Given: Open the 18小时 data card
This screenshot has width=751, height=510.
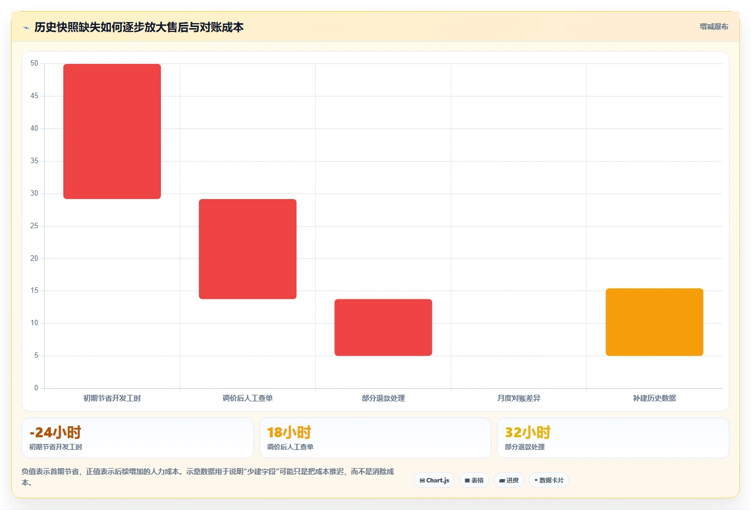Looking at the screenshot, I should 375,438.
